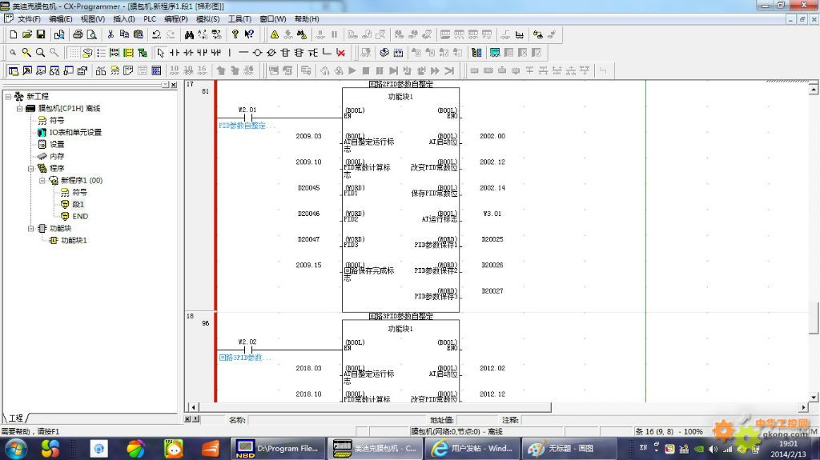Insert a new coil
The width and height of the screenshot is (820, 460).
pos(257,53)
